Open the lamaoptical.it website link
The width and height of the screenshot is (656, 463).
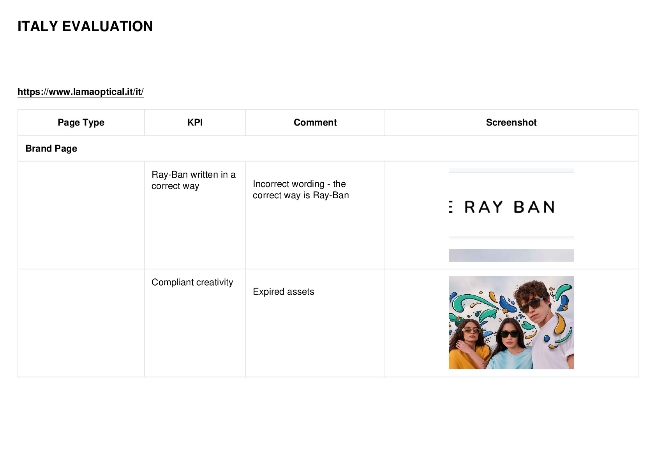pos(81,92)
